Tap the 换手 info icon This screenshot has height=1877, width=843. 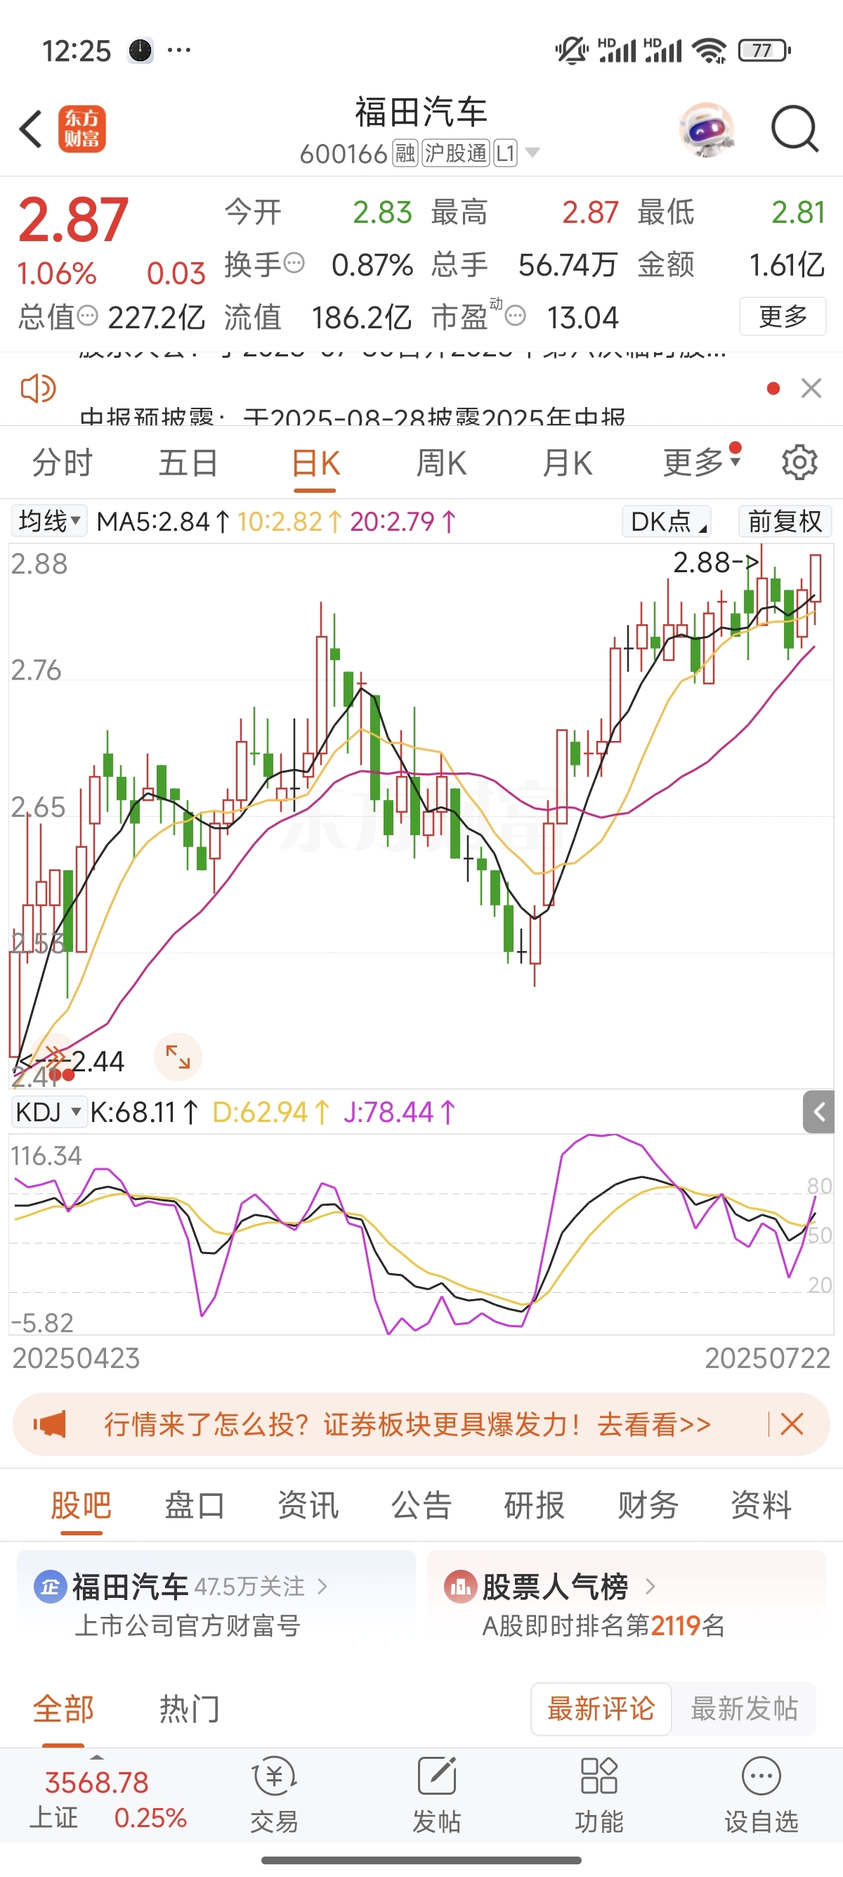(294, 263)
